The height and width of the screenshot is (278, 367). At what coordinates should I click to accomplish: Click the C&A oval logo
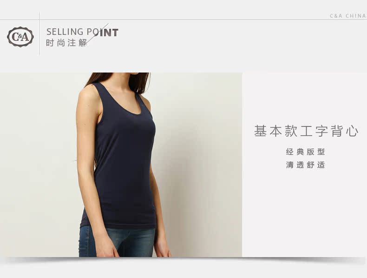20,37
